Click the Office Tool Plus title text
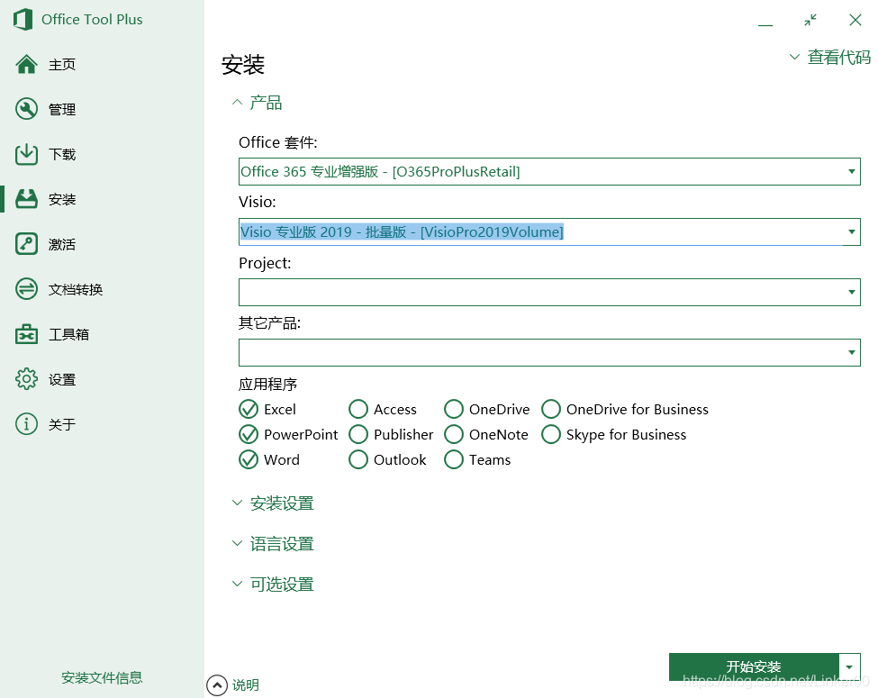This screenshot has width=878, height=698. [x=92, y=20]
